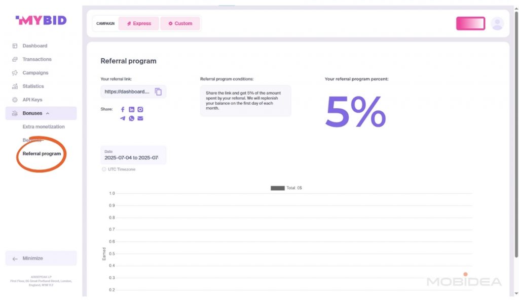Flip the pink switch in the top bar

pyautogui.click(x=470, y=23)
